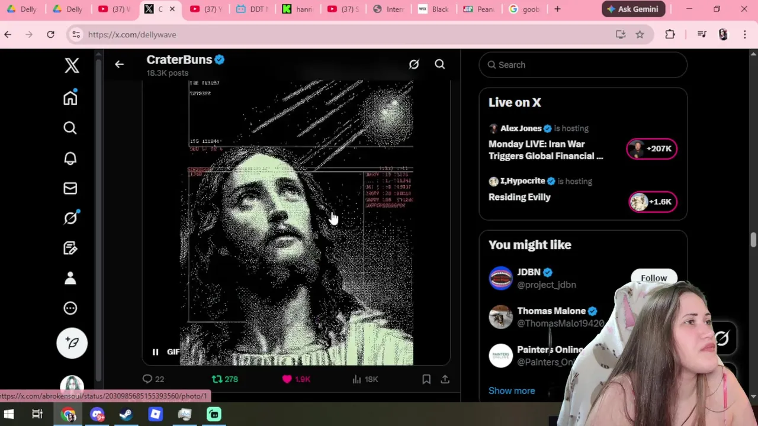The width and height of the screenshot is (758, 426).
Task: Switch to second Delly tab
Action: pyautogui.click(x=69, y=9)
